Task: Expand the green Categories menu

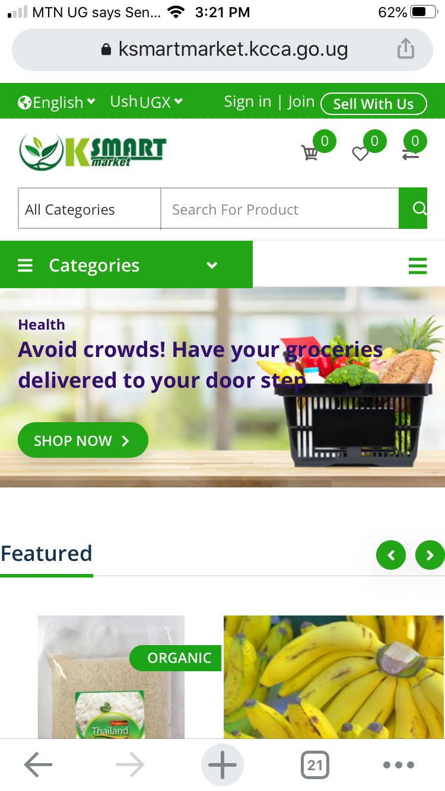Action: (x=126, y=264)
